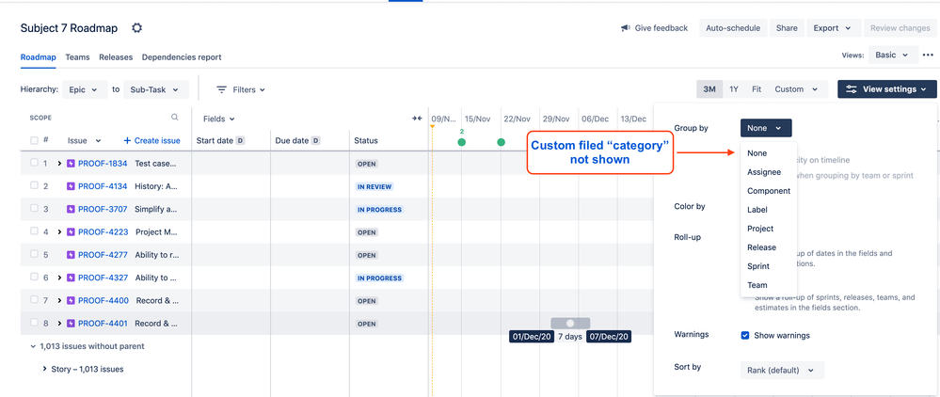
Task: Open the Rank (default) sort dropdown
Action: click(782, 370)
